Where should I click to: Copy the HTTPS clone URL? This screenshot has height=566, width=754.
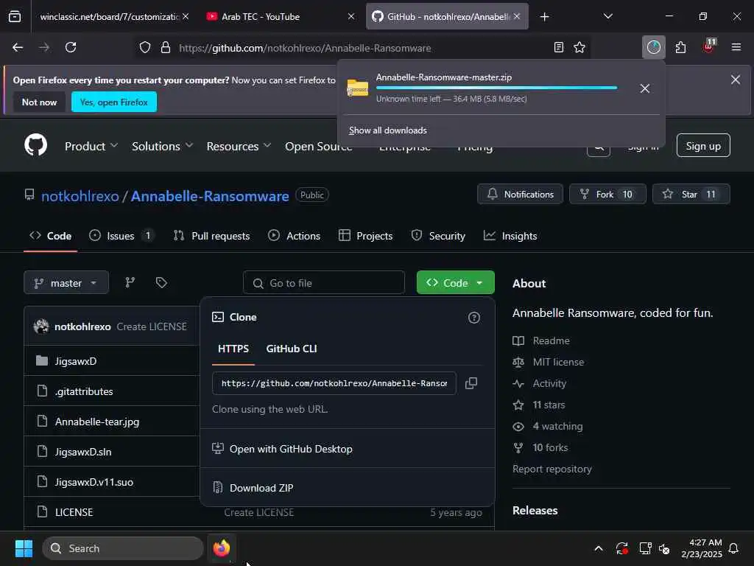[471, 383]
